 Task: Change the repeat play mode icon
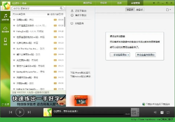pyautogui.click(x=168, y=113)
